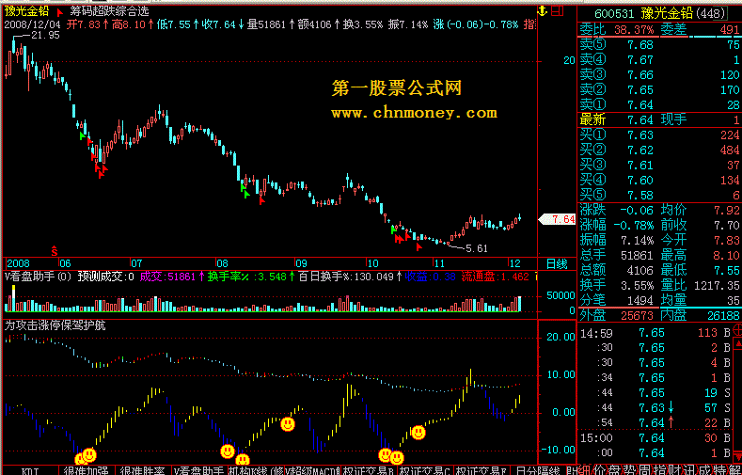The image size is (742, 475).
Task: Click the 量比 1217.35 value
Action: [718, 285]
